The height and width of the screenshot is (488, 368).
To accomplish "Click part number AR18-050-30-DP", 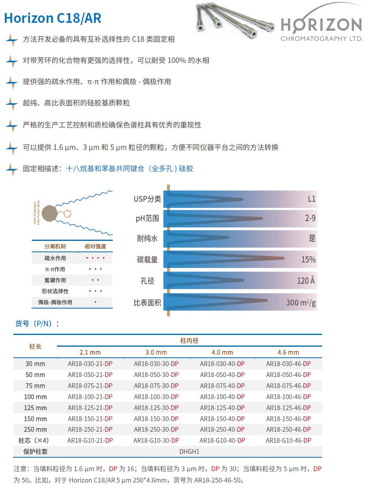I will pyautogui.click(x=156, y=375).
